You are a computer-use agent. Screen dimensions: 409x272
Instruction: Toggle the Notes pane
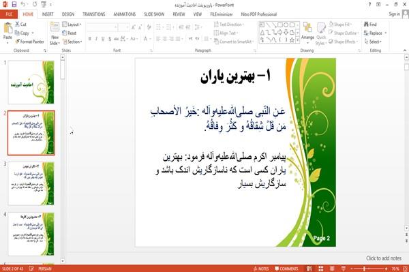pyautogui.click(x=261, y=269)
